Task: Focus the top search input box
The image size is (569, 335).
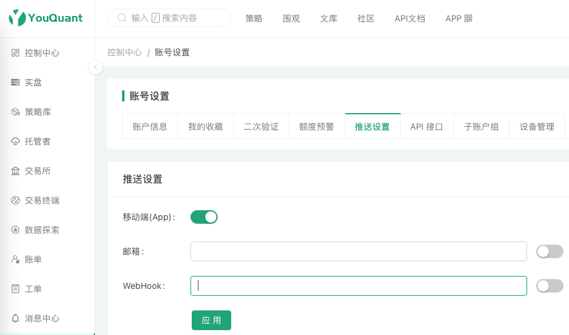Action: [x=169, y=18]
